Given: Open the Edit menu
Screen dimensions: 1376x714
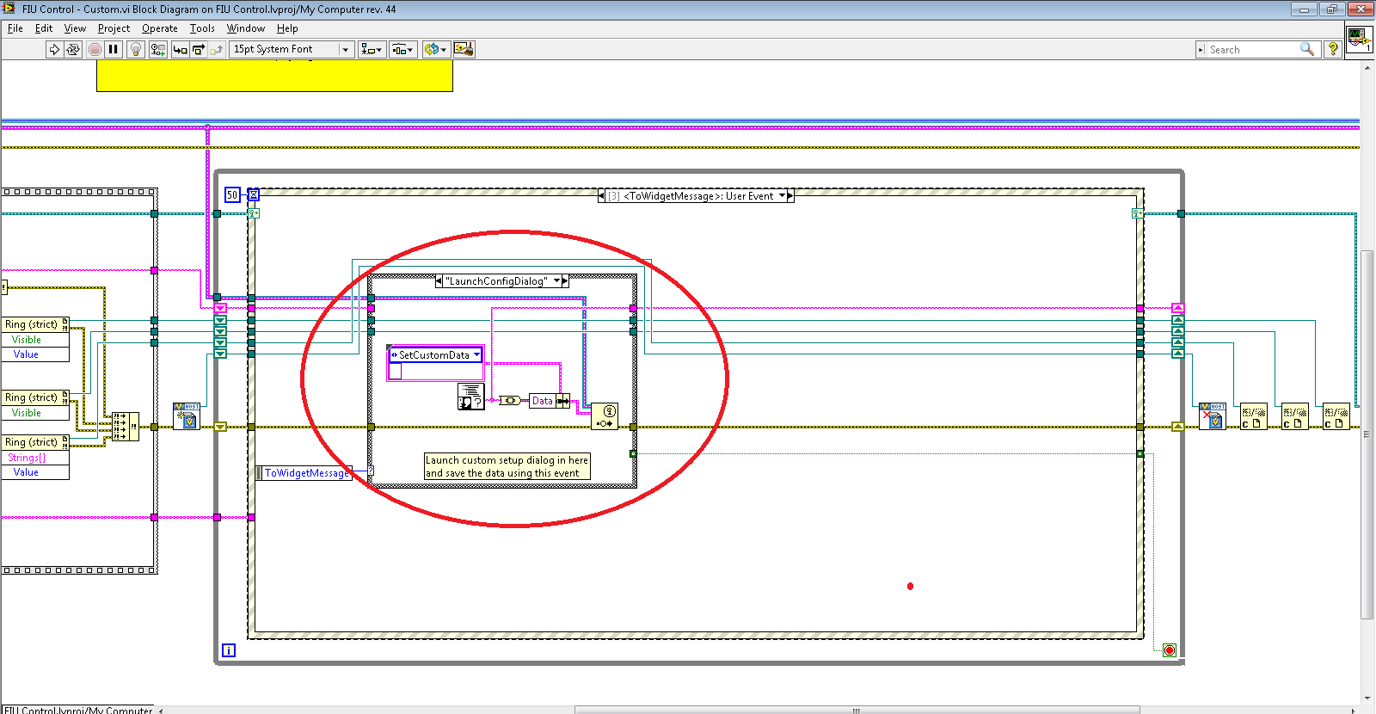Looking at the screenshot, I should [x=44, y=28].
